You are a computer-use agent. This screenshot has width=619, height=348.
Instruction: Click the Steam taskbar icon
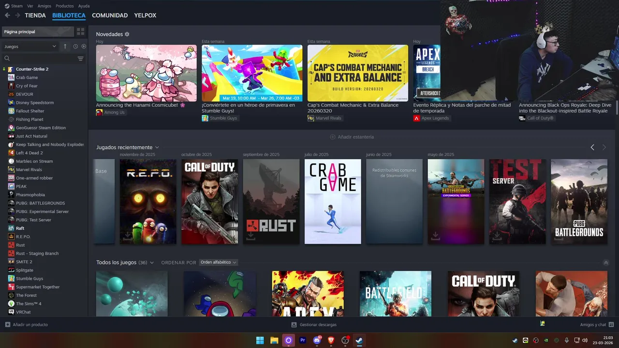pos(359,340)
